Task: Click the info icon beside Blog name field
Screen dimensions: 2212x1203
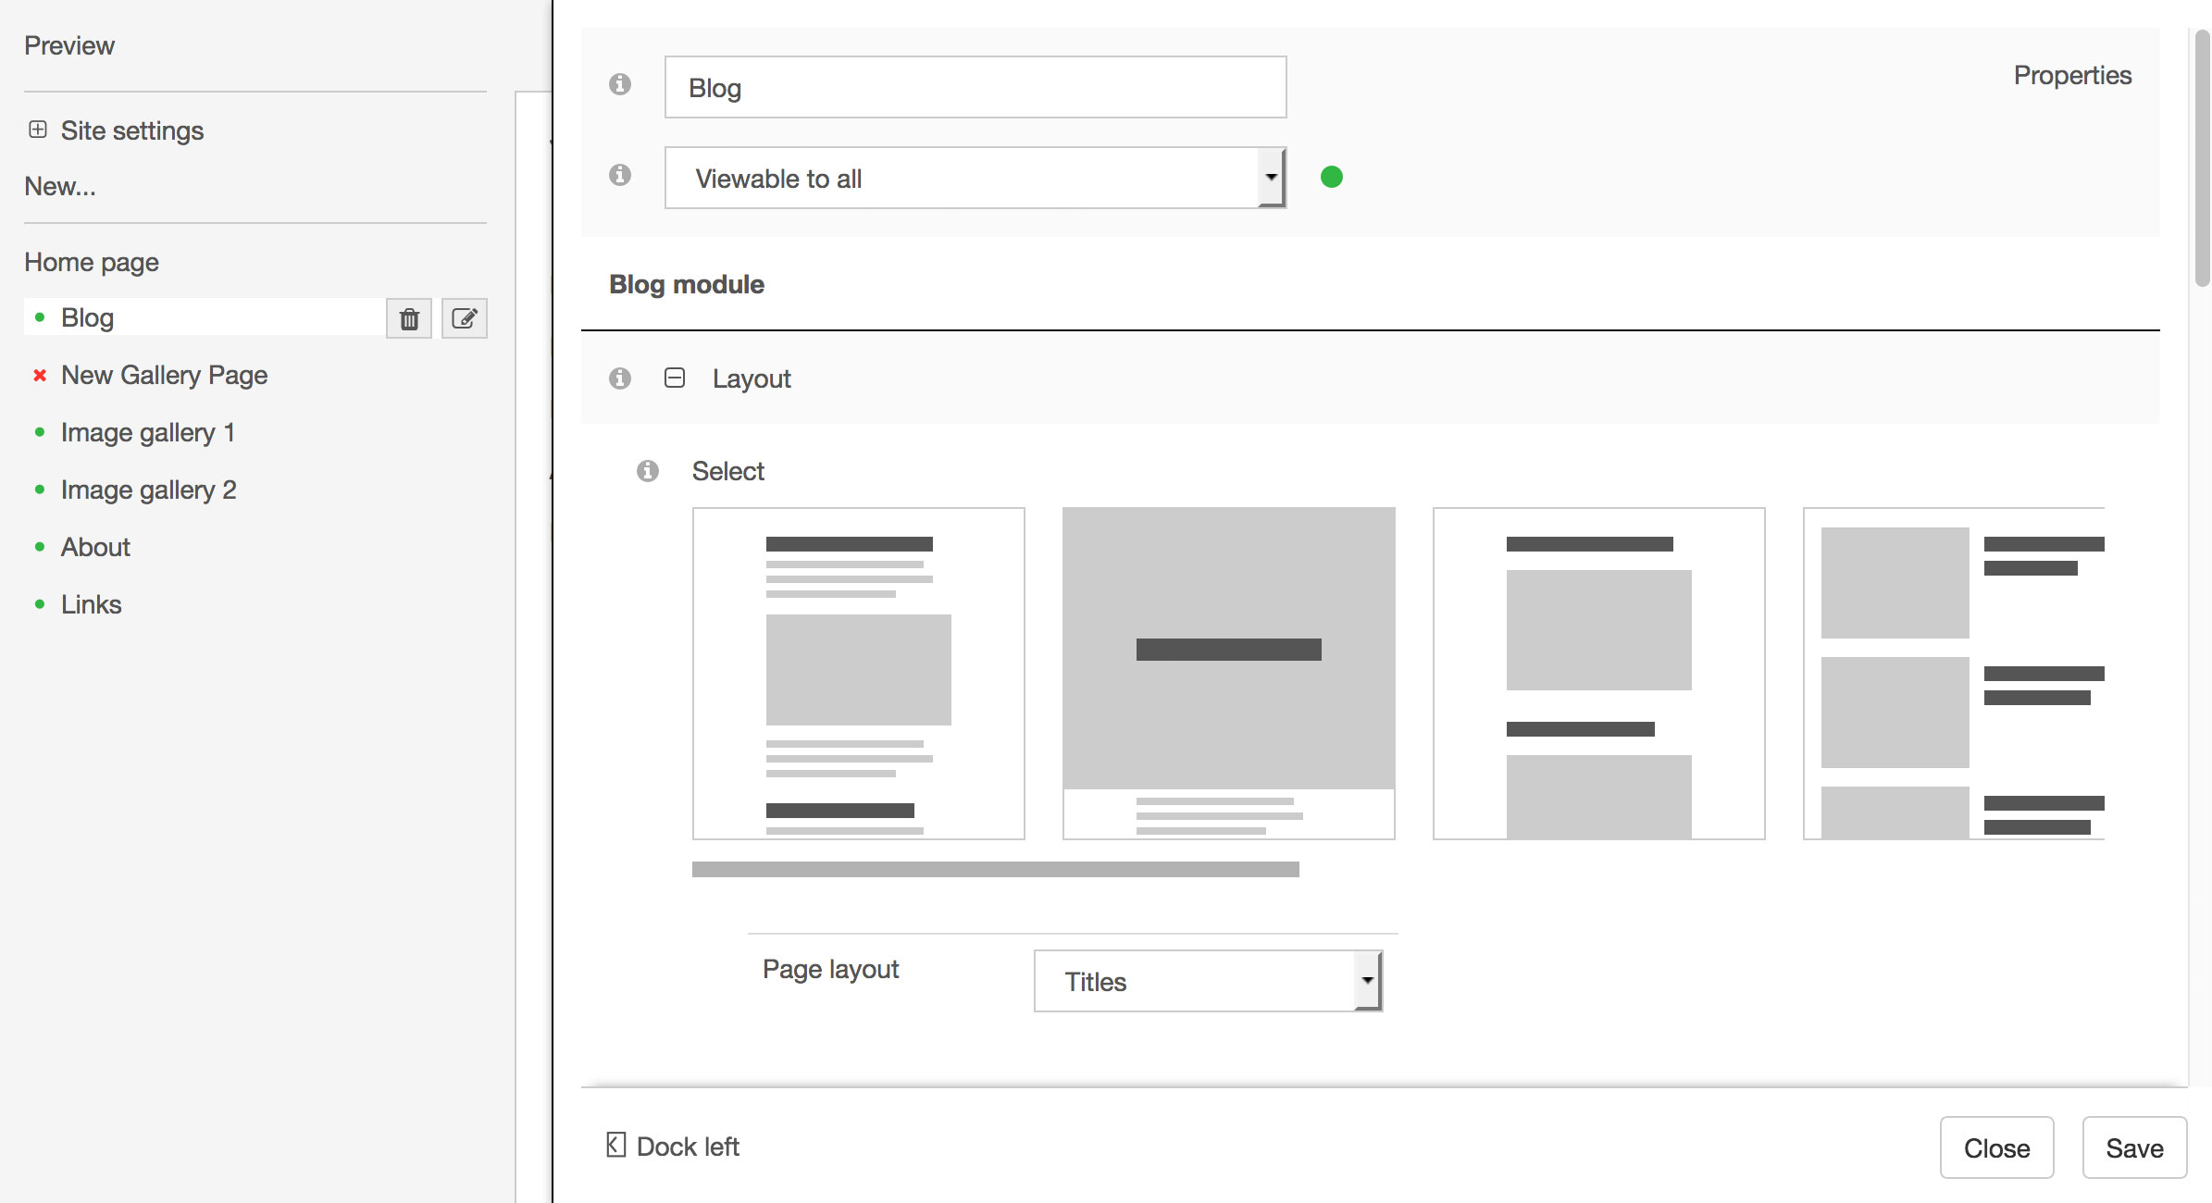Action: [x=620, y=84]
